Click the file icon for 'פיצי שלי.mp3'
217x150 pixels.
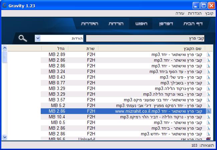click(208, 77)
